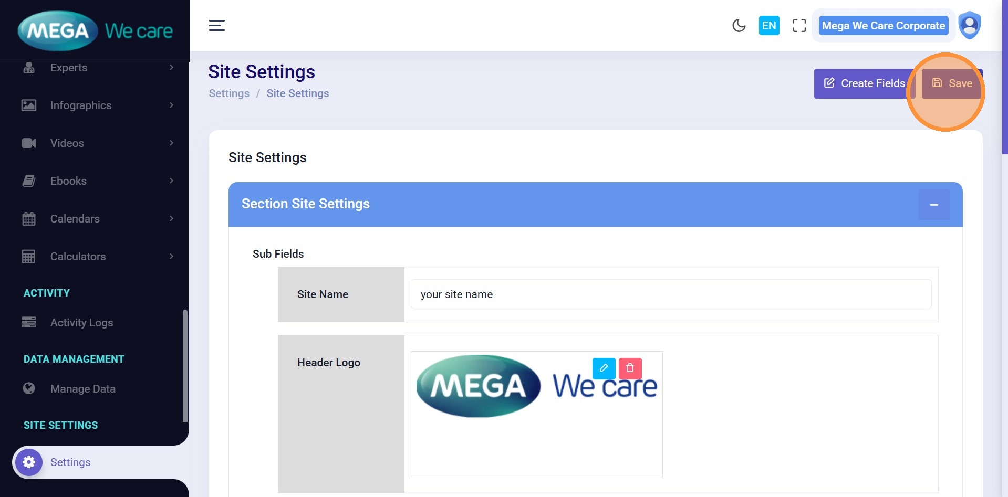Open Activity Logs from the sidebar
Image resolution: width=1008 pixels, height=497 pixels.
81,323
